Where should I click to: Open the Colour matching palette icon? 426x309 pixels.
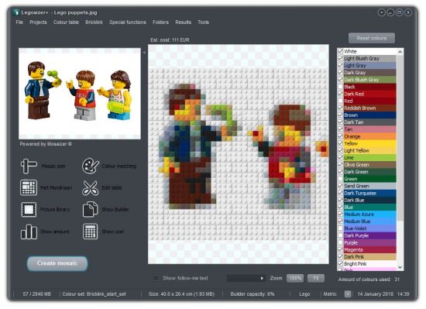[91, 166]
